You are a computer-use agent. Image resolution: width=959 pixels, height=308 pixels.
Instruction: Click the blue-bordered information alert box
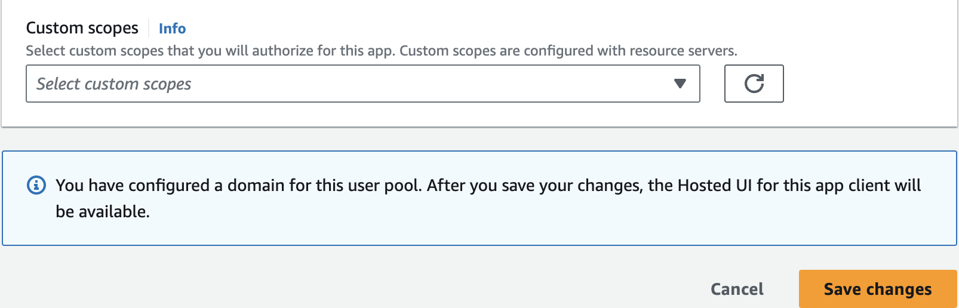coord(480,198)
